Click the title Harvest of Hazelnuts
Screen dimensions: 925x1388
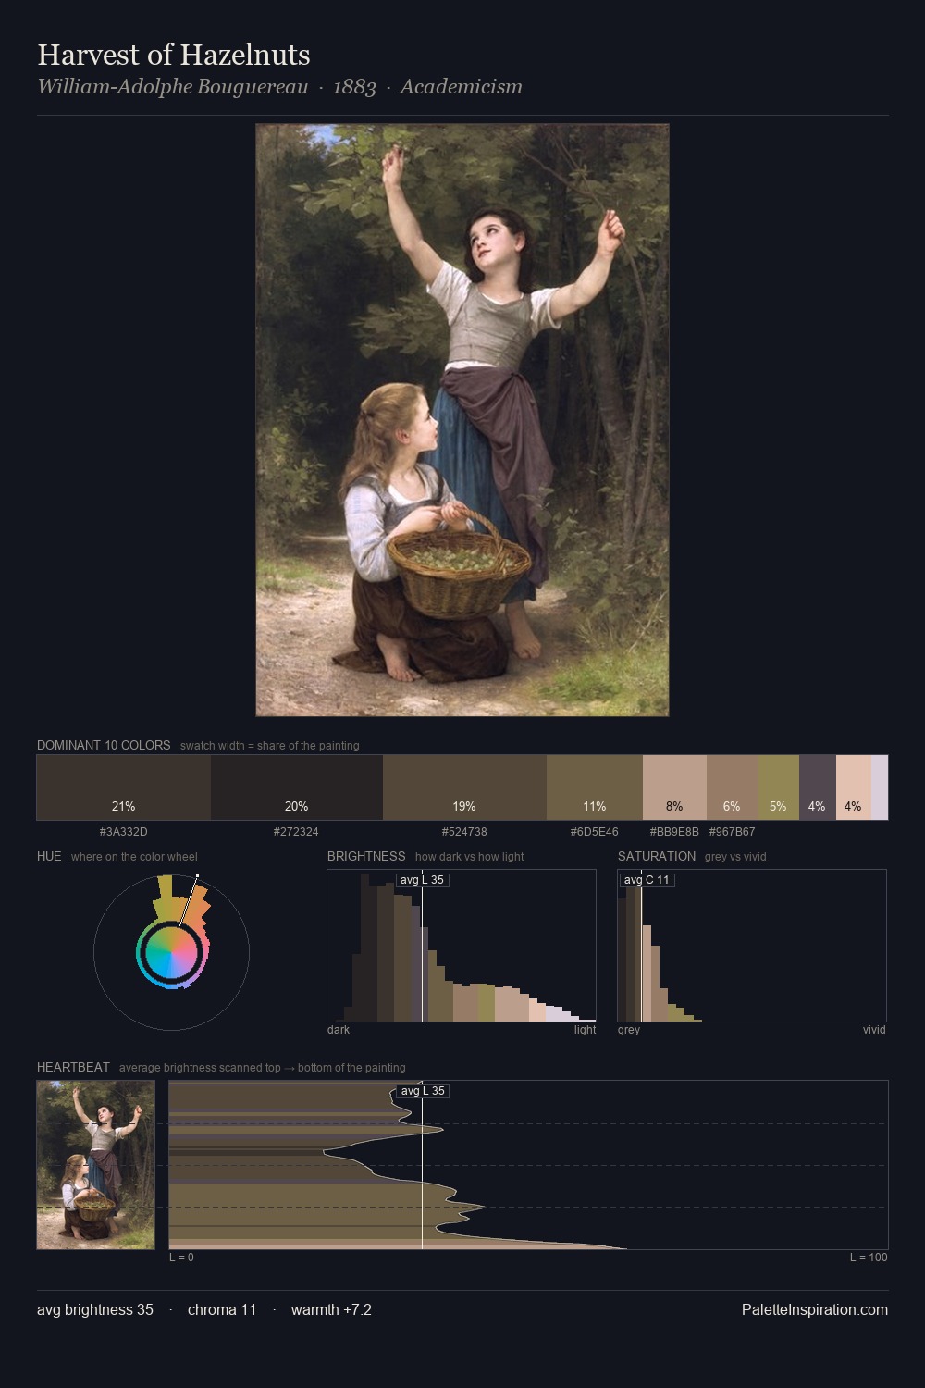[174, 55]
